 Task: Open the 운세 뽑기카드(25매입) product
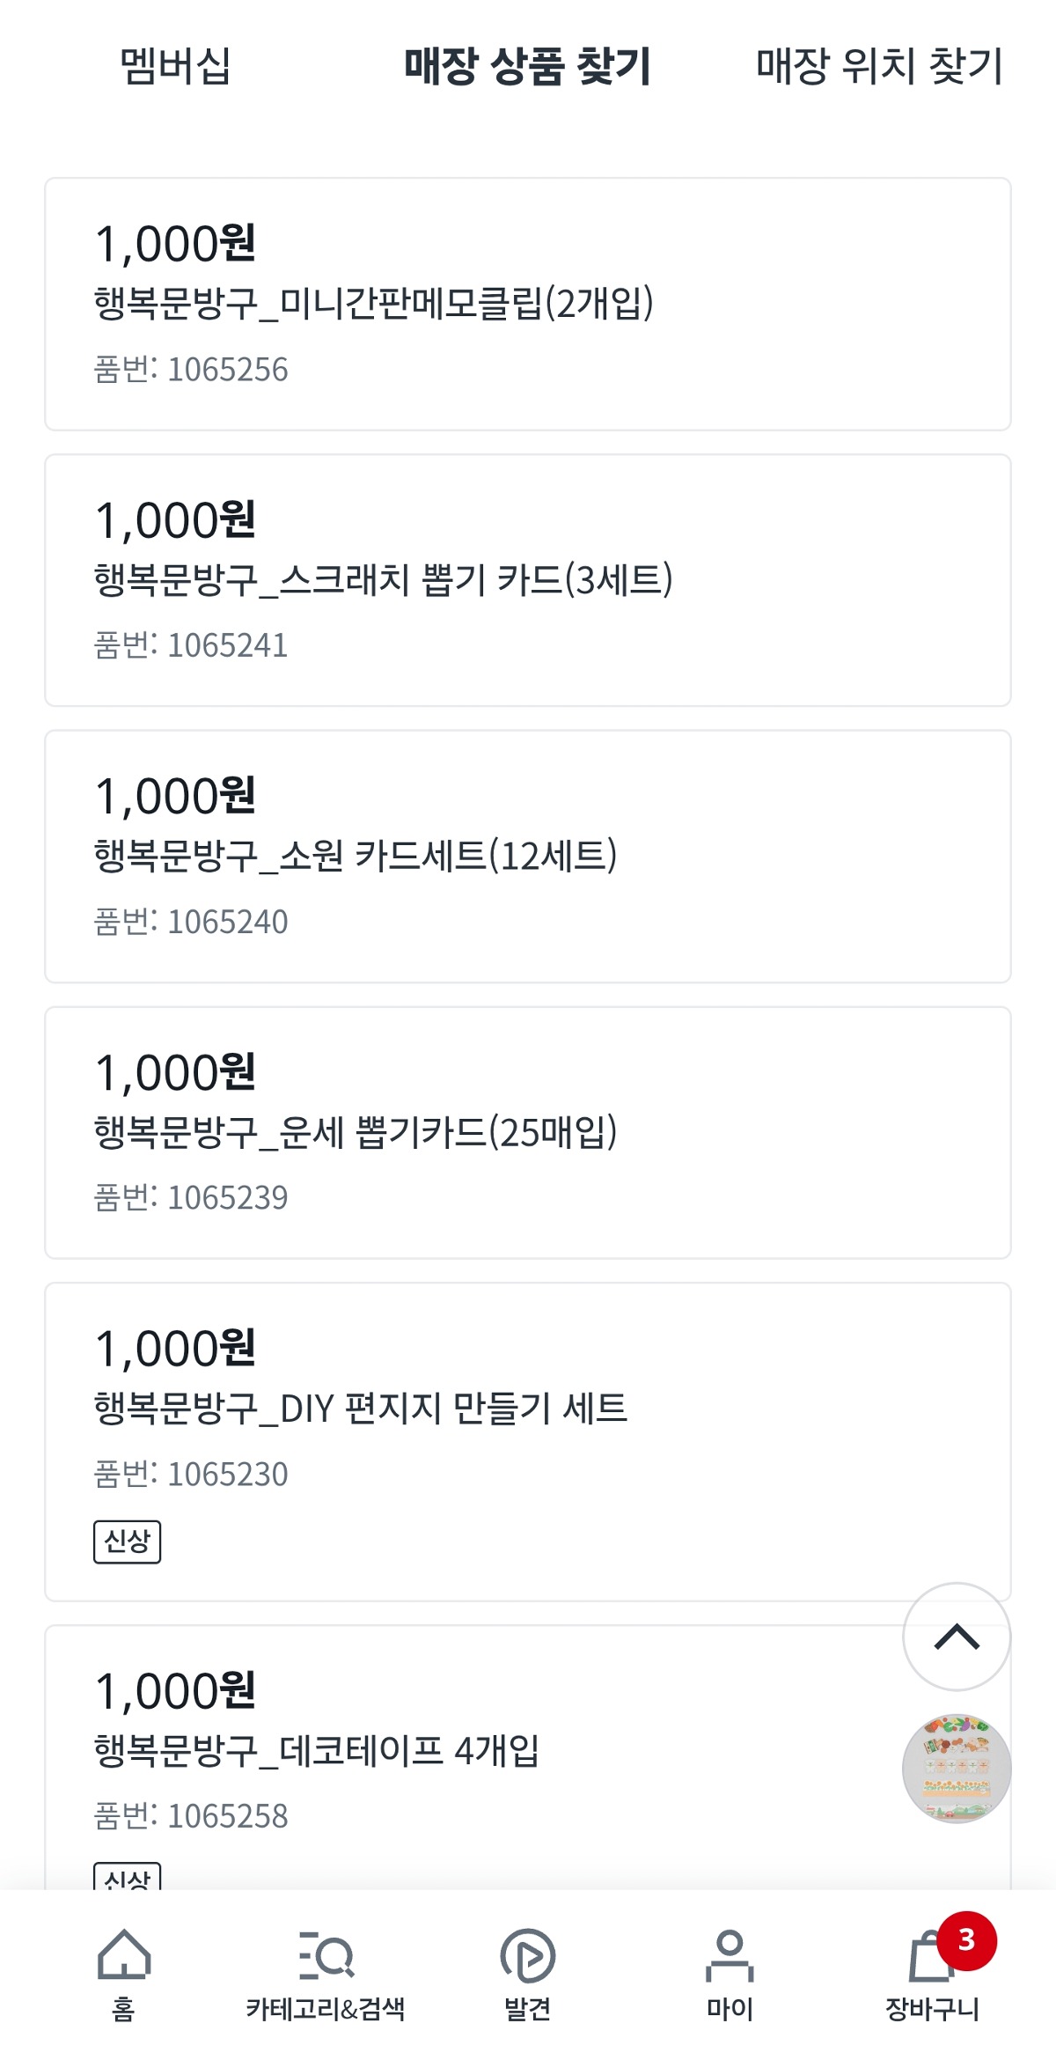[x=528, y=1132]
